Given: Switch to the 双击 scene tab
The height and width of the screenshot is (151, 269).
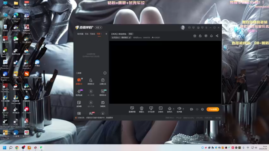Looking at the screenshot, I should click(x=87, y=34).
